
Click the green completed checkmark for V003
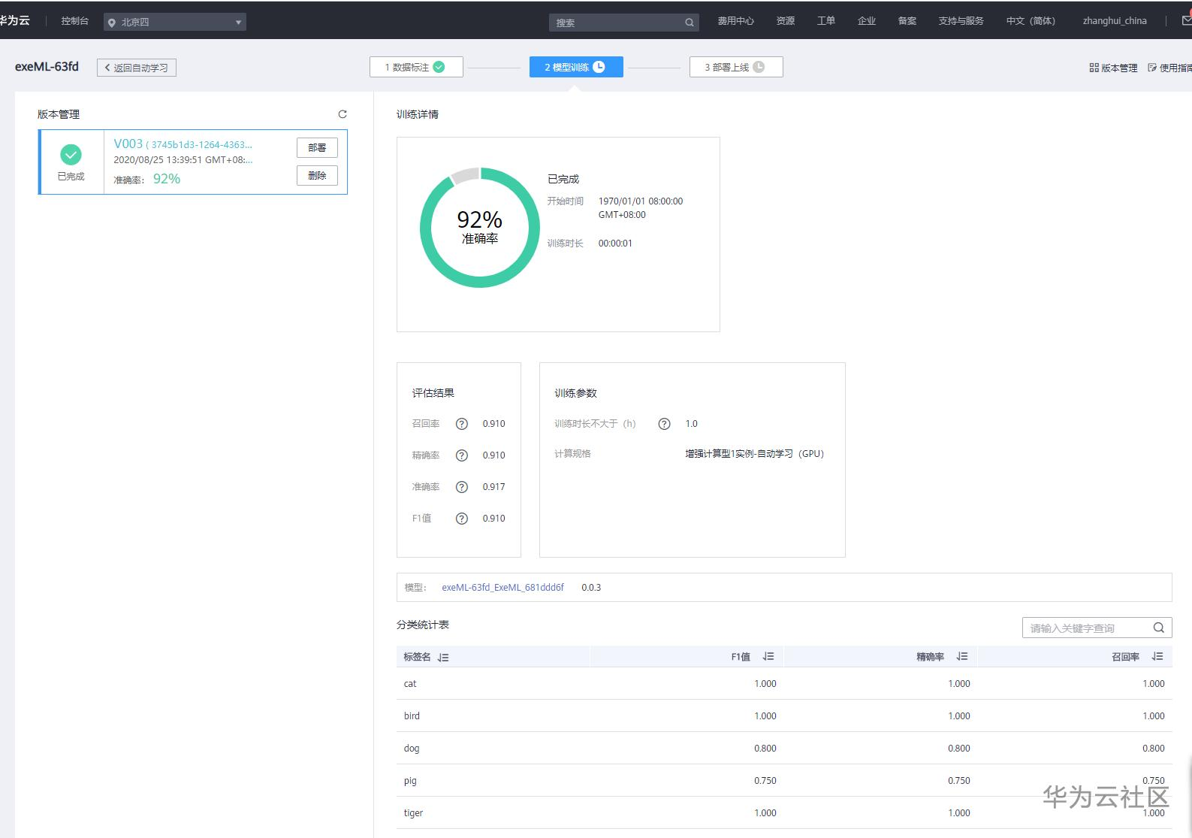(71, 155)
